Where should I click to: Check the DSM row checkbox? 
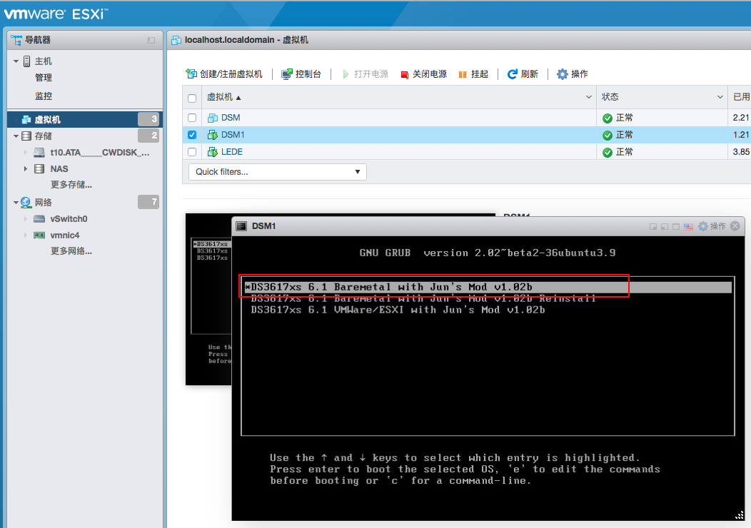click(192, 118)
